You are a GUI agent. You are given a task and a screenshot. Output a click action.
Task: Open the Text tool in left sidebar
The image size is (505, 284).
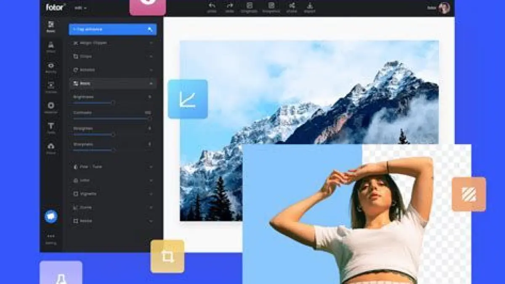click(x=51, y=126)
